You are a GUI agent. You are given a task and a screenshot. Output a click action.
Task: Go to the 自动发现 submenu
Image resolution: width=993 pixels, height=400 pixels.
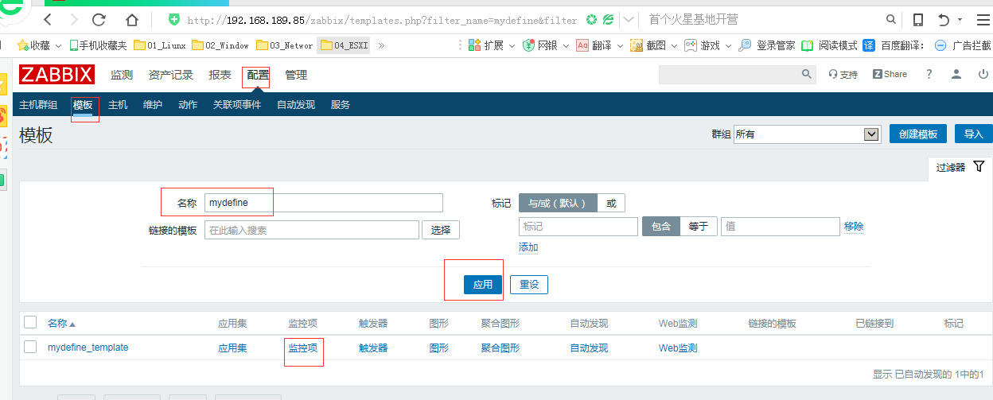pos(296,105)
